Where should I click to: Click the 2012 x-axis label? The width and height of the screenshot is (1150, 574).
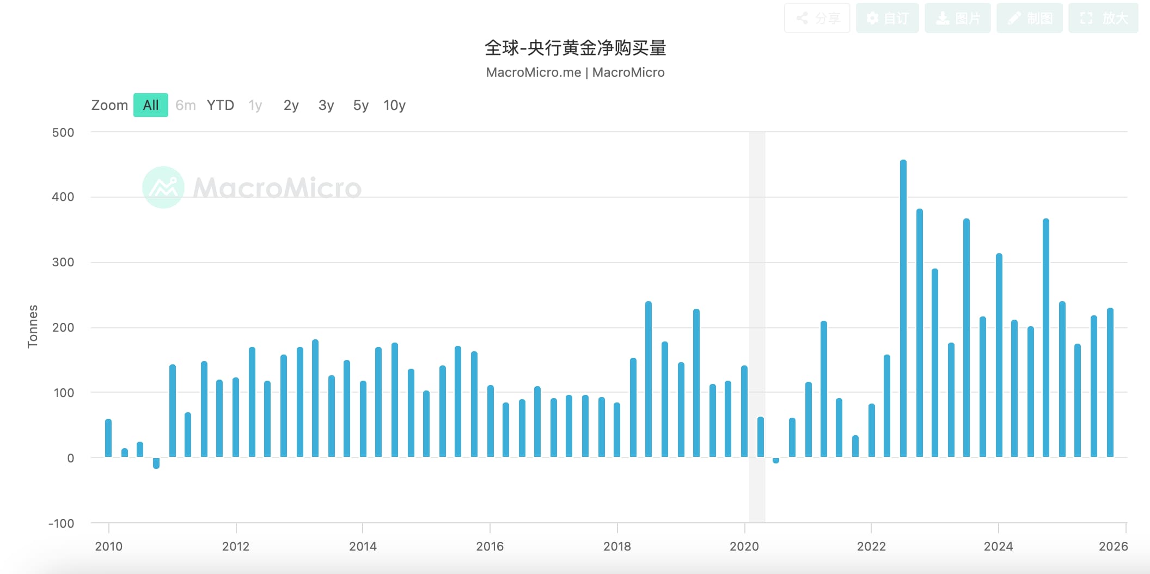(236, 546)
